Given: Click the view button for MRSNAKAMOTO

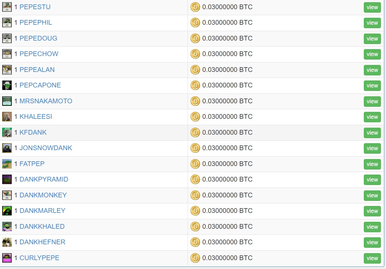Looking at the screenshot, I should pyautogui.click(x=372, y=101).
